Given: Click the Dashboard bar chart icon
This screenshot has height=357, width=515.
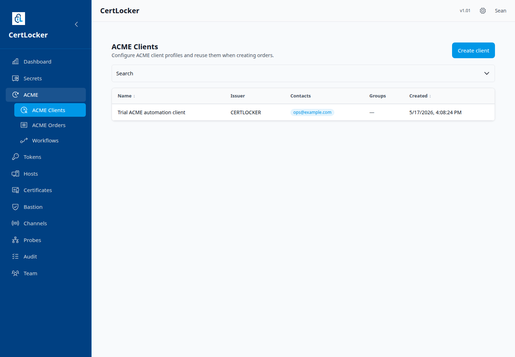Looking at the screenshot, I should point(15,61).
